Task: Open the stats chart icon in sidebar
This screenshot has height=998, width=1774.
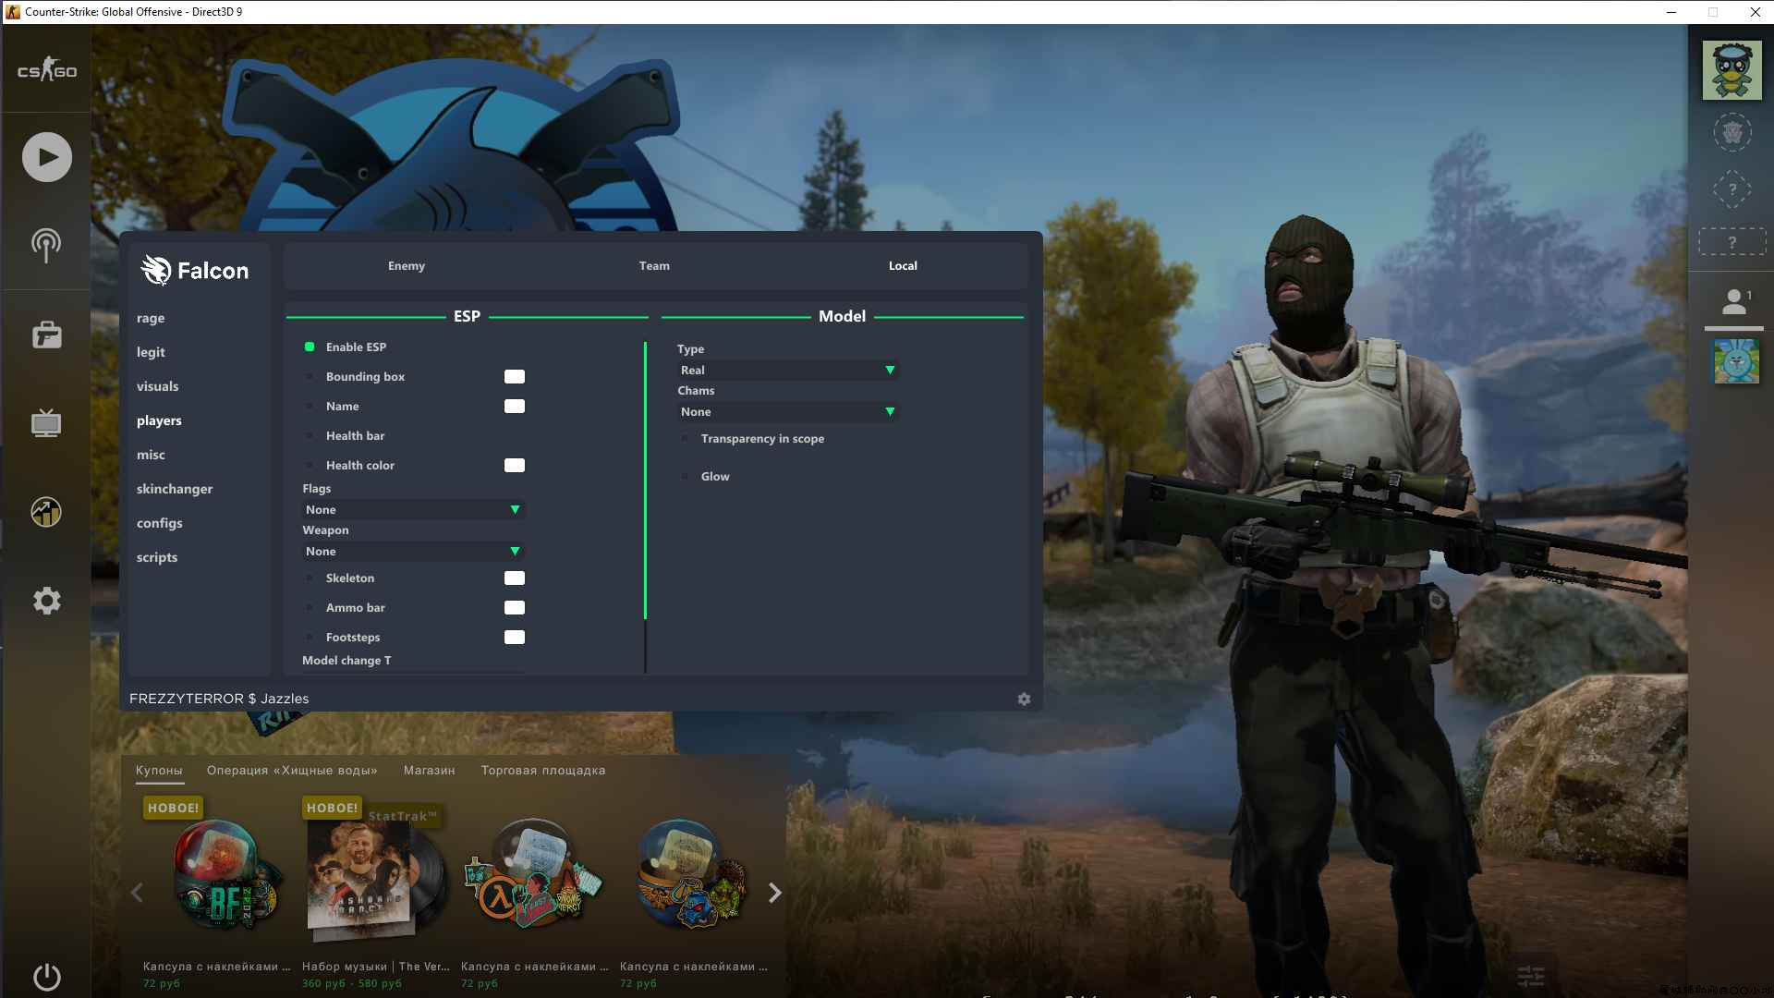Action: pyautogui.click(x=46, y=512)
